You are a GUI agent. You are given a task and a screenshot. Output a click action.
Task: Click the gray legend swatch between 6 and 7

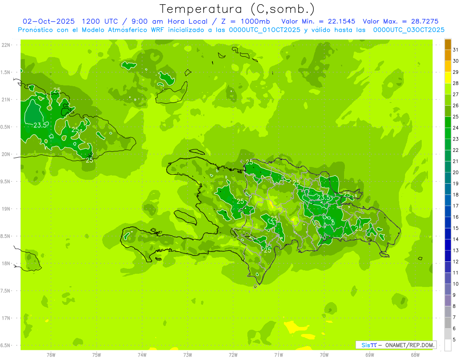point(448,323)
